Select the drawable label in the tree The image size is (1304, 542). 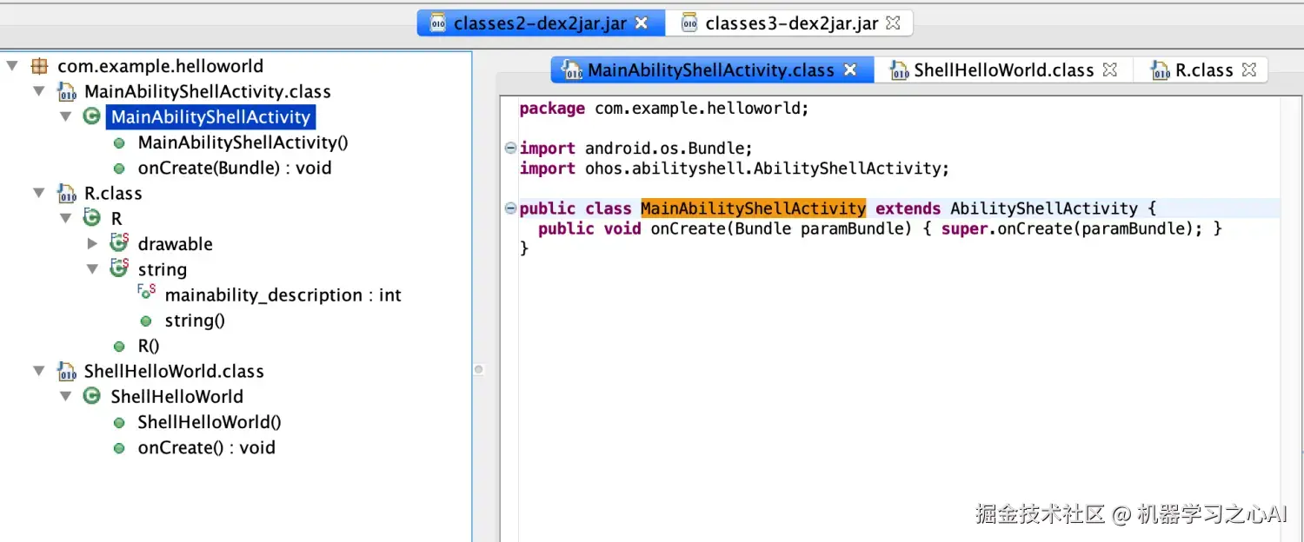point(175,244)
